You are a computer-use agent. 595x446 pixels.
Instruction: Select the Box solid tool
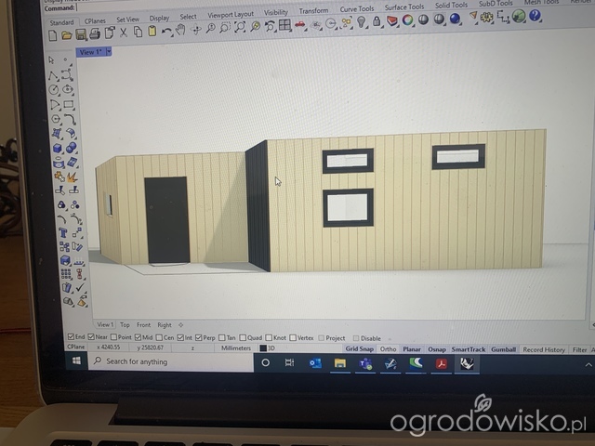[58, 149]
